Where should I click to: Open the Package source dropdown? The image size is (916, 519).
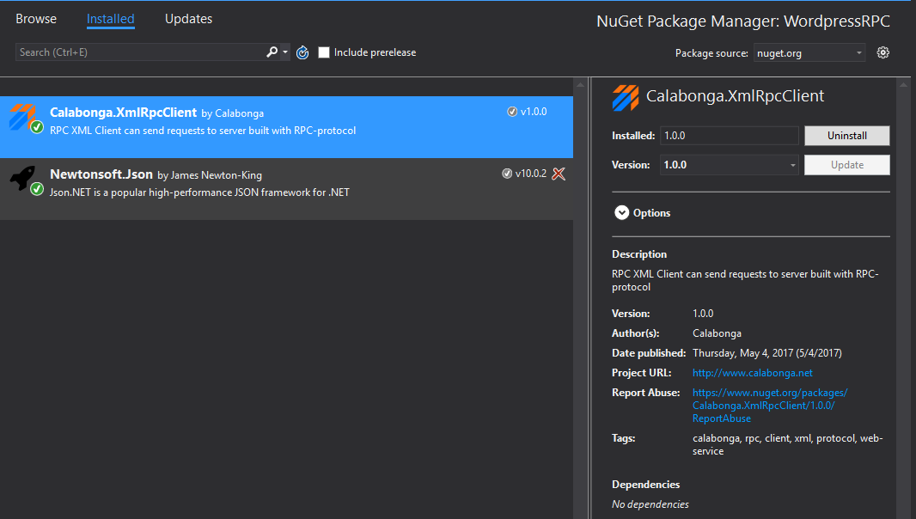(809, 53)
